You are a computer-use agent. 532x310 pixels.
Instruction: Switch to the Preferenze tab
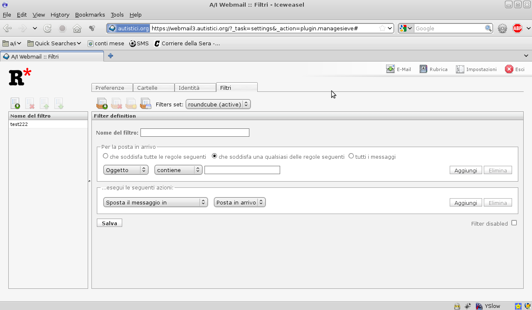(x=110, y=88)
